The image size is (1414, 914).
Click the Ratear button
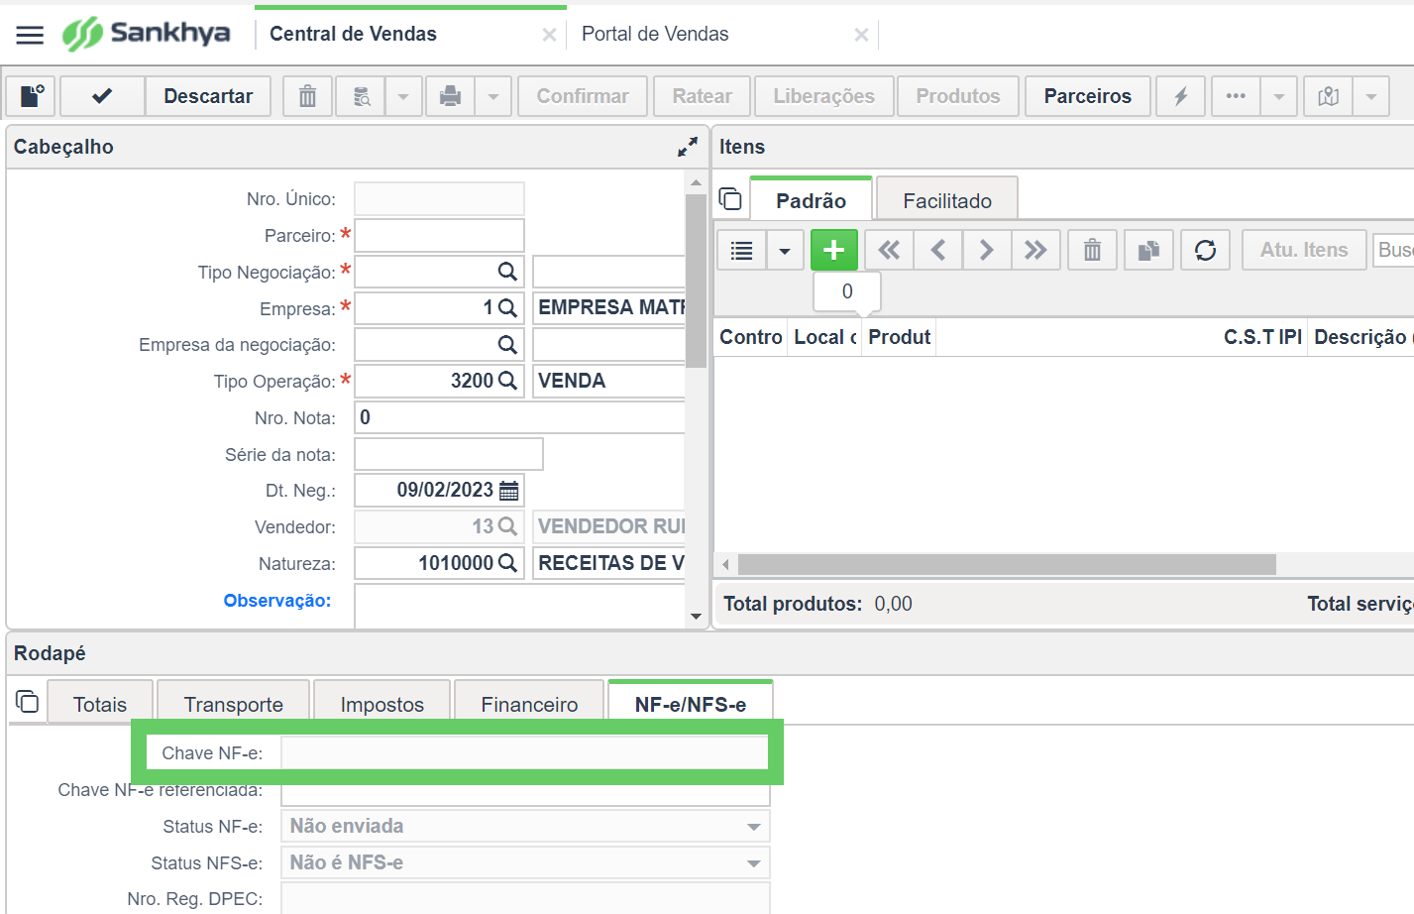pyautogui.click(x=703, y=96)
